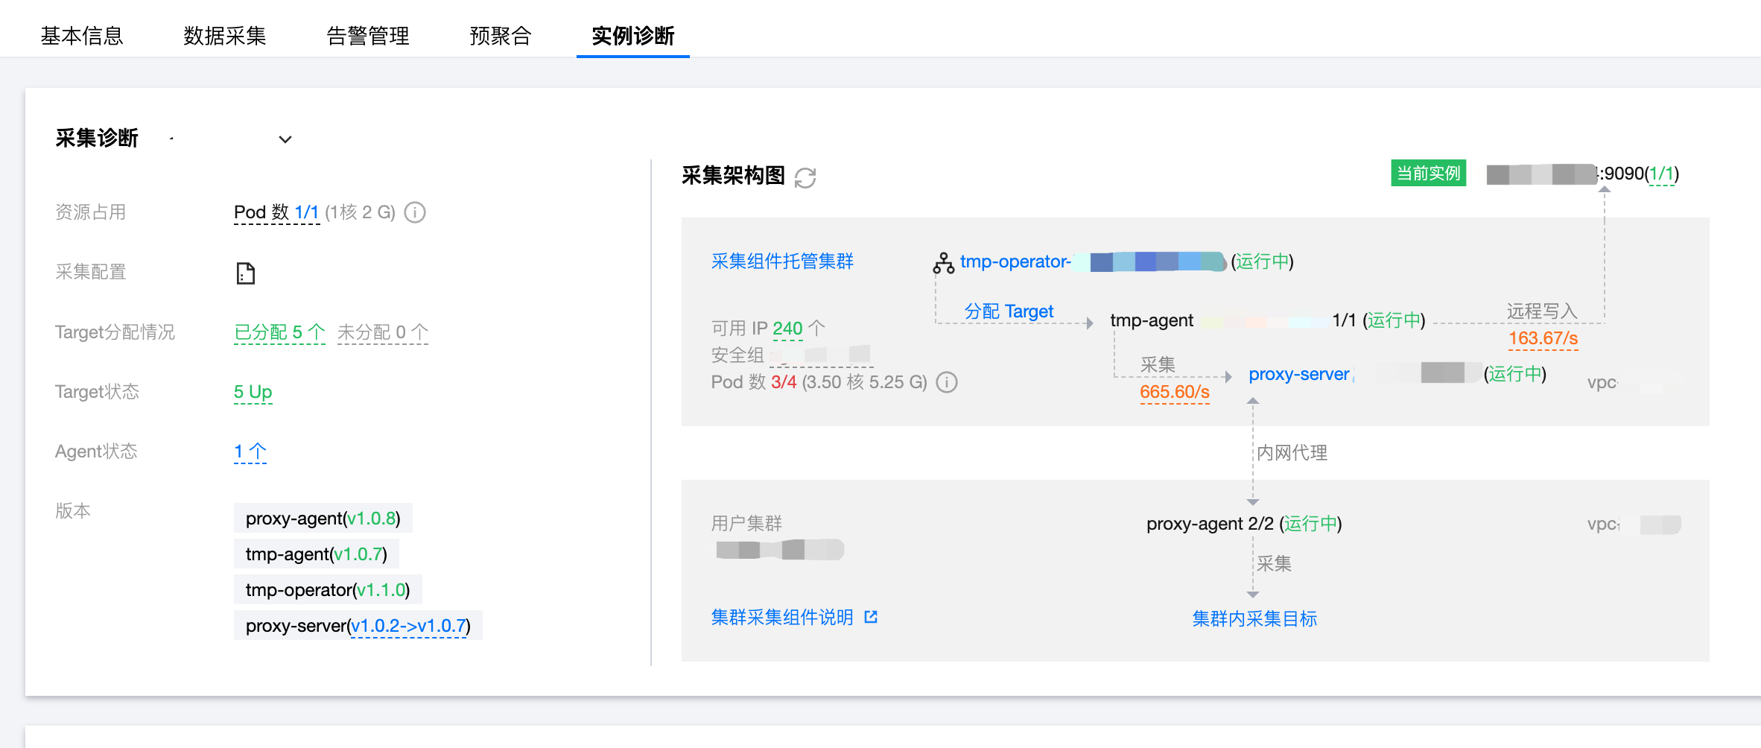
Task: Click the proxy-server version v1.0.2->v1.0.7 upgrade link
Action: (x=409, y=626)
